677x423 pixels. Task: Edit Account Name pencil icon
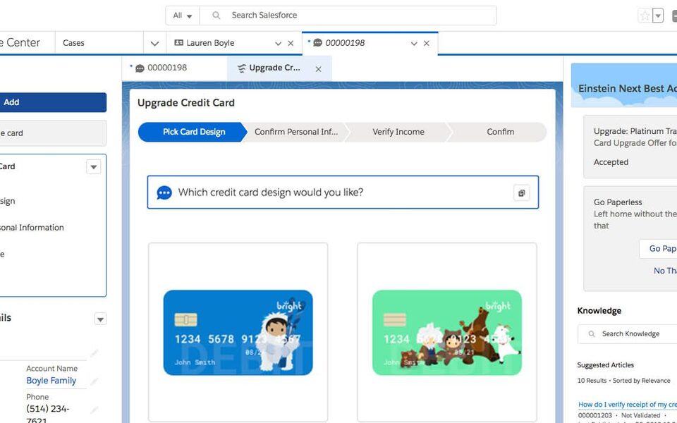point(94,381)
